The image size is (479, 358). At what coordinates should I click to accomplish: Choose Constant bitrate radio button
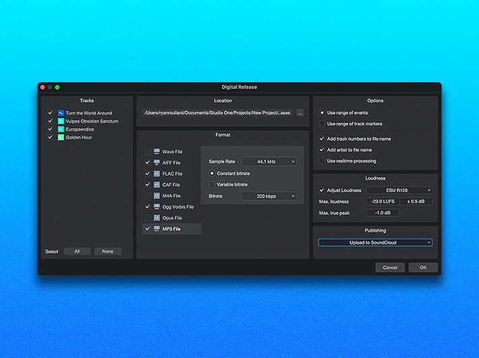(212, 173)
